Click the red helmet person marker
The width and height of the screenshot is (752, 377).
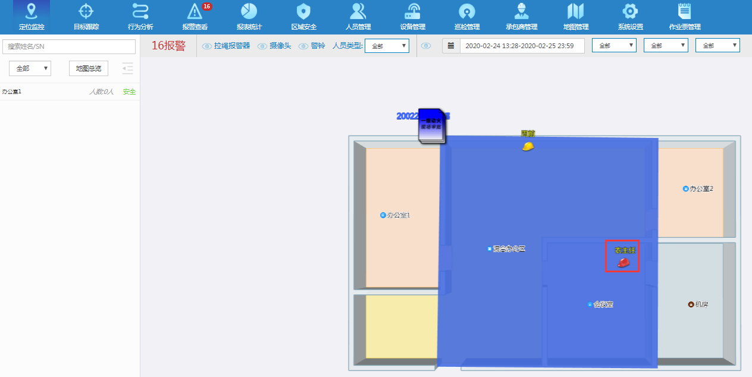pyautogui.click(x=623, y=262)
